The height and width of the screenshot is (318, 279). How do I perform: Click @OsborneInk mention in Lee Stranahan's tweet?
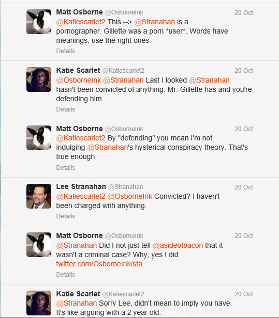coord(130,196)
